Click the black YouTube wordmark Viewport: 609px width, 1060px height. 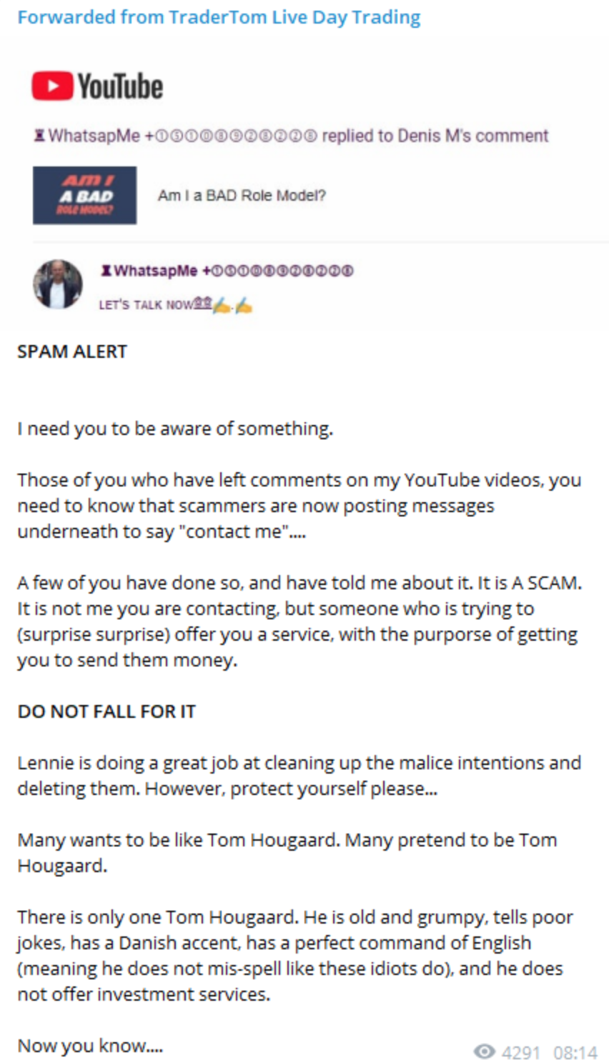click(120, 86)
